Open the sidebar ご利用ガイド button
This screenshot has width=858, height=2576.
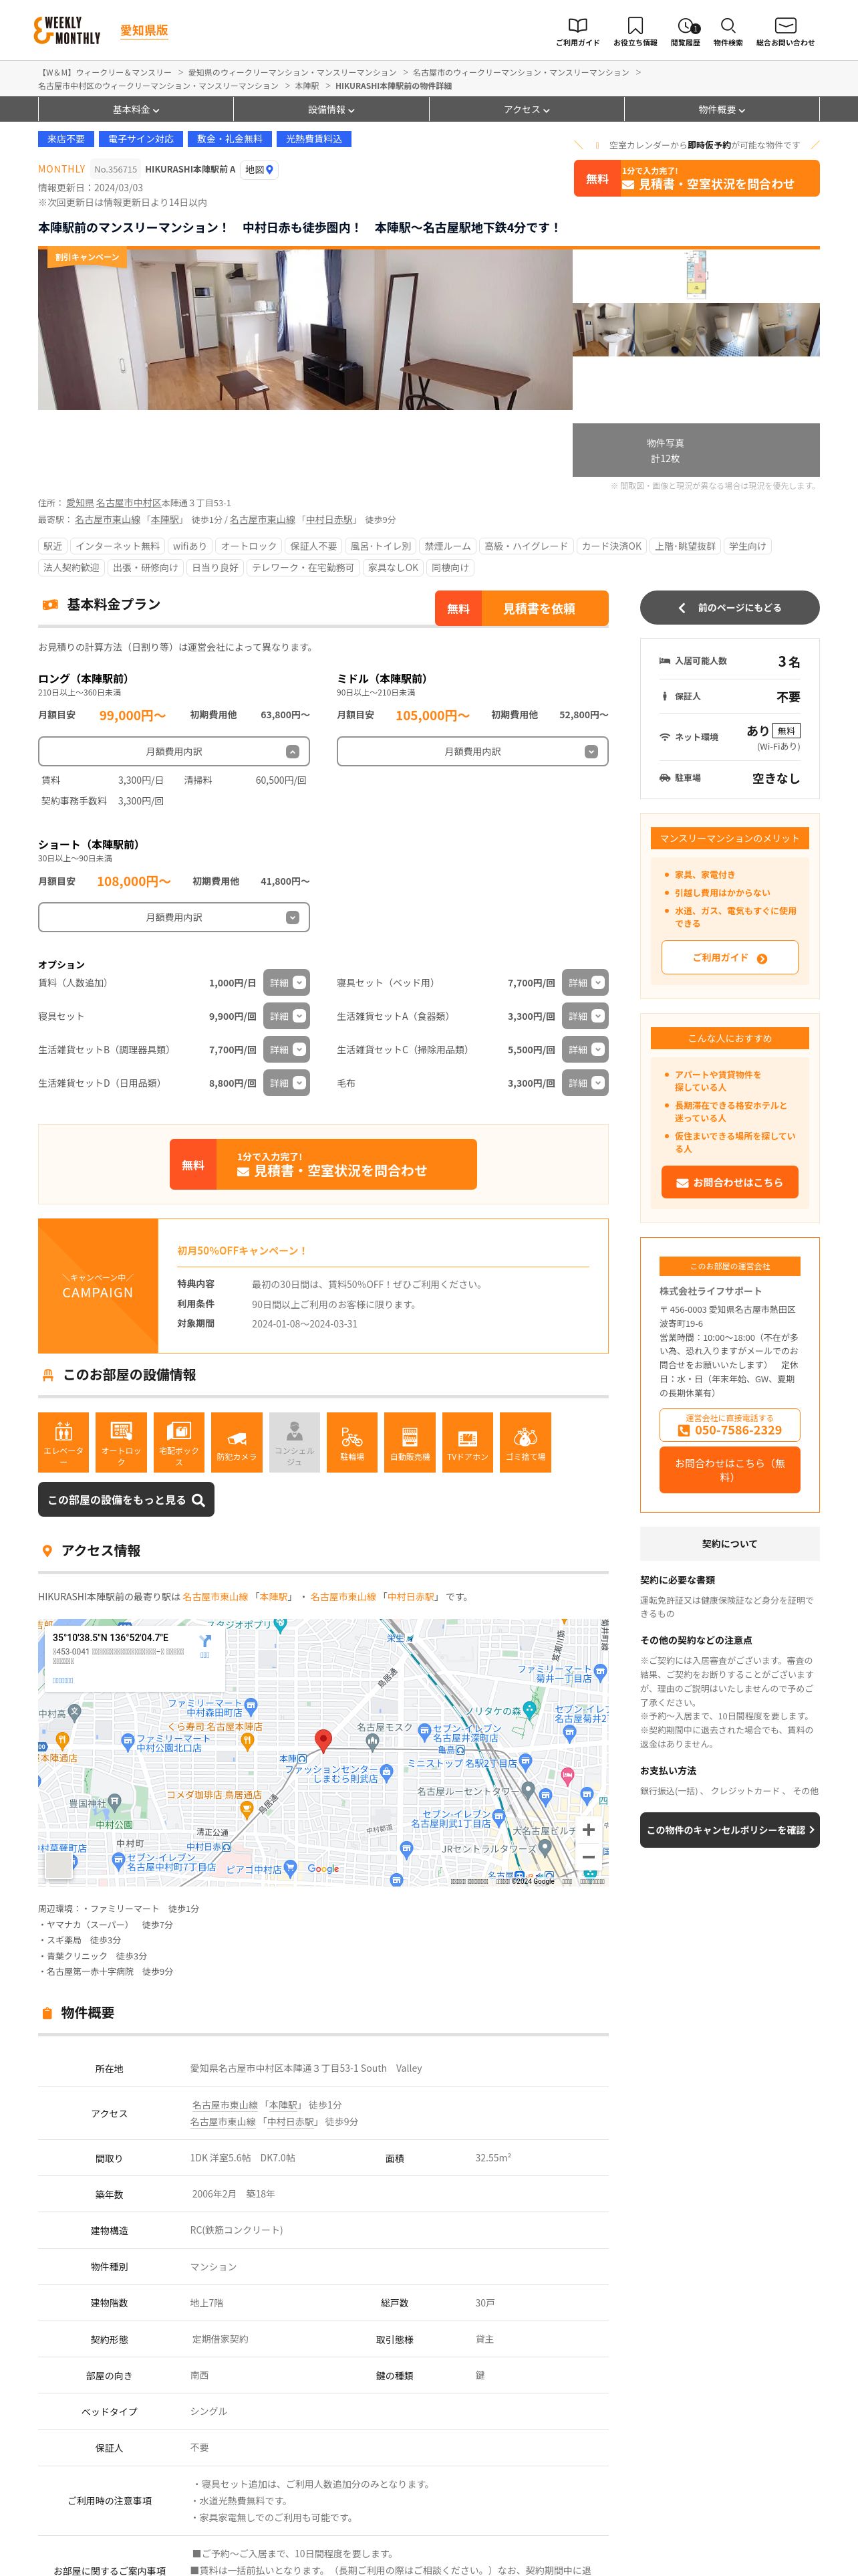click(729, 958)
